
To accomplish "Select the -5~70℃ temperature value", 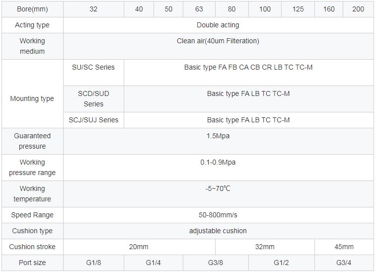I will pos(218,188).
